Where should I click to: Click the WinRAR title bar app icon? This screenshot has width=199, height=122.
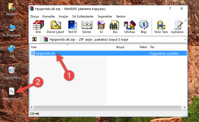pos(32,9)
